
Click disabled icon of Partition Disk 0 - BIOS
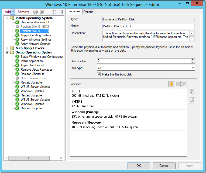(17, 27)
